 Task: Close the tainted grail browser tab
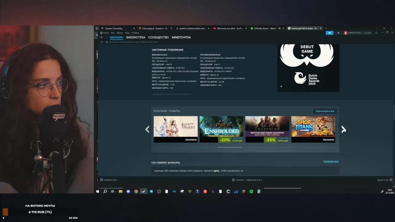pyautogui.click(x=321, y=28)
